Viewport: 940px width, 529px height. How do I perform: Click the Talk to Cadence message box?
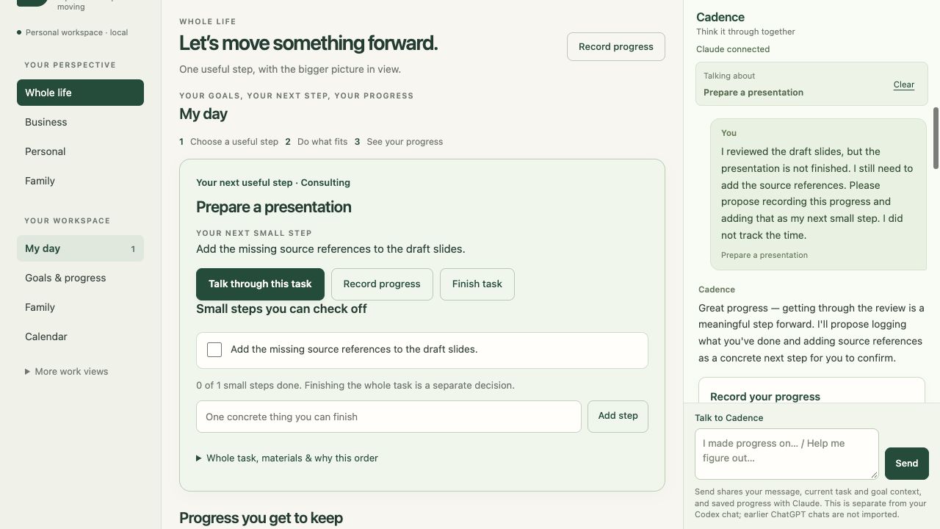coord(787,454)
